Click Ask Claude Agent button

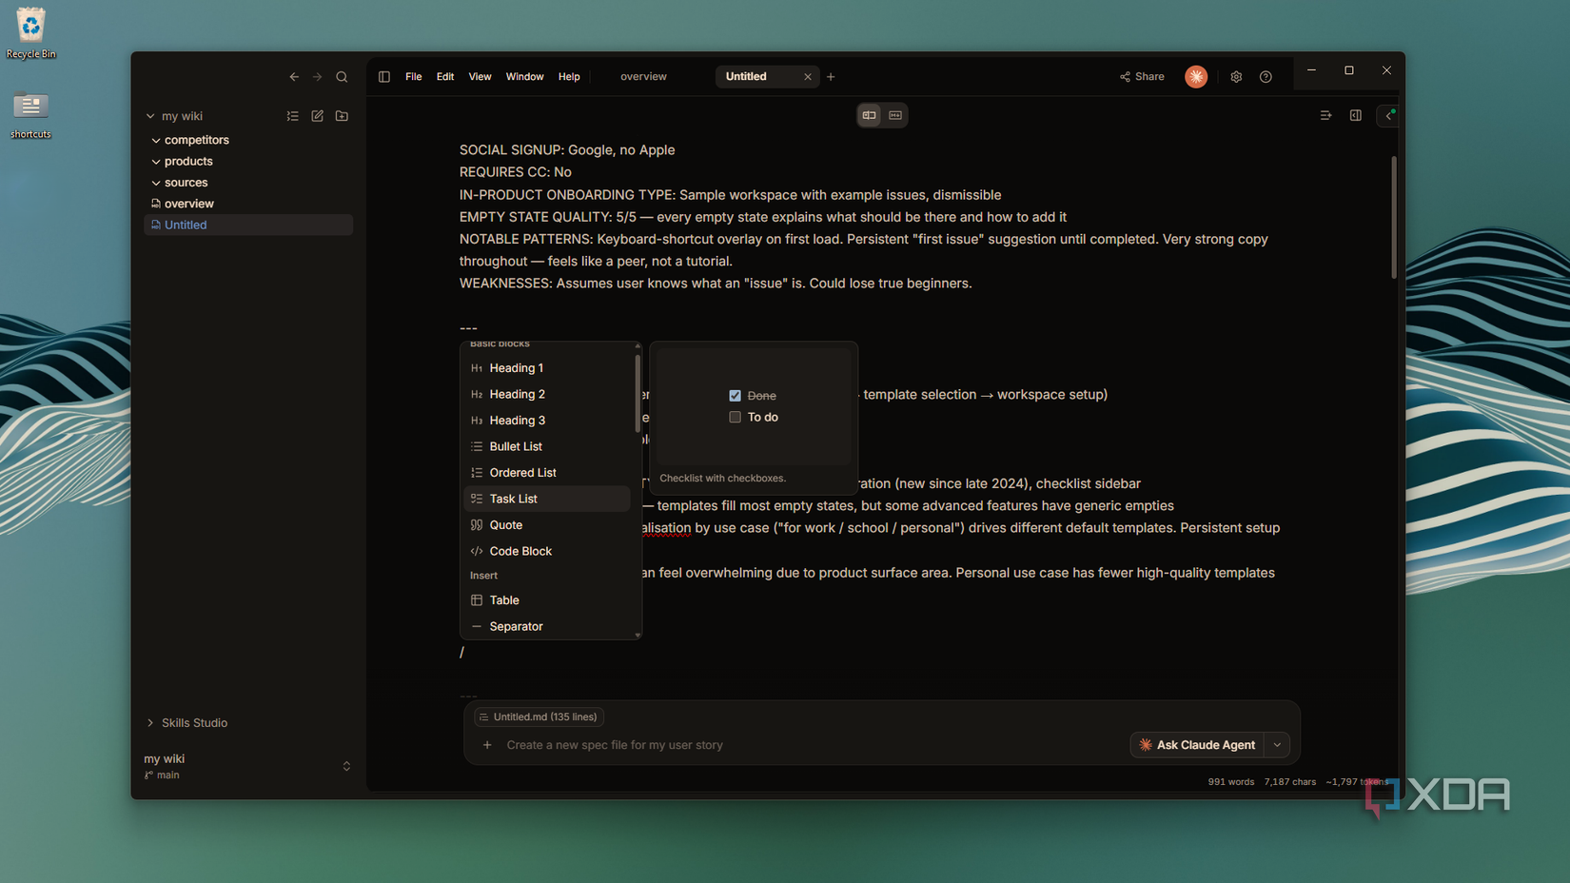tap(1197, 745)
